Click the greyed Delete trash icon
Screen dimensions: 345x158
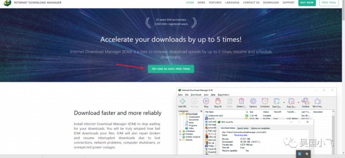(229, 101)
